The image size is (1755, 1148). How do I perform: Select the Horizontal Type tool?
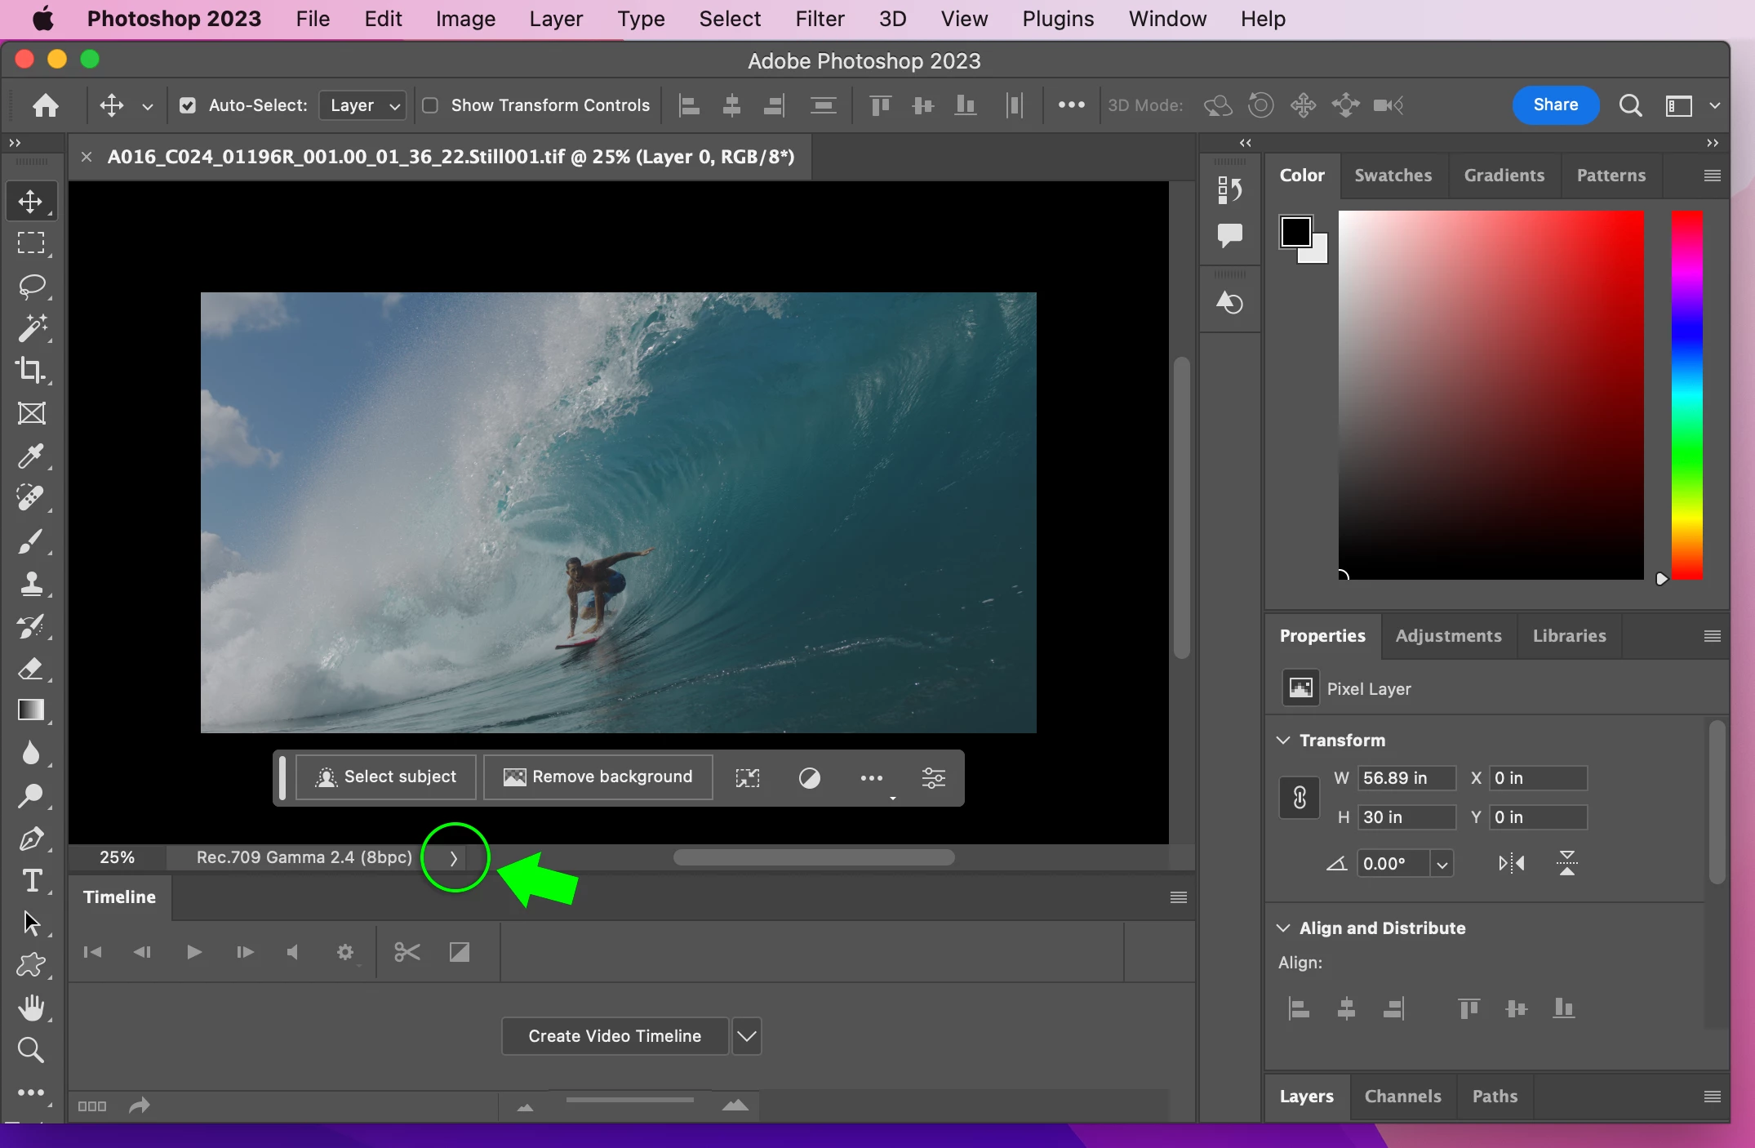(x=31, y=881)
